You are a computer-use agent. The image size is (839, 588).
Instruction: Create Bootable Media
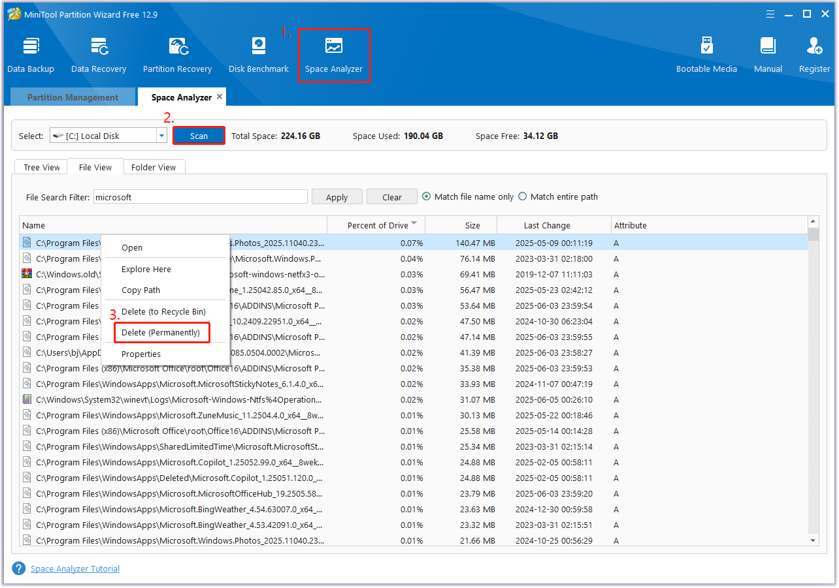click(x=706, y=55)
